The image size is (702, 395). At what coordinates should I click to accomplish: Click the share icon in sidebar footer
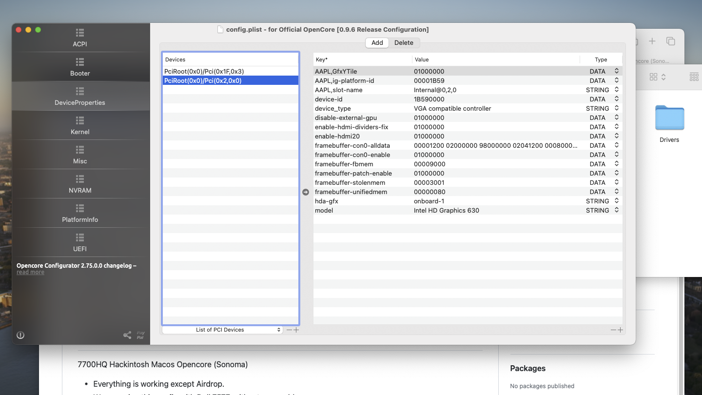127,335
